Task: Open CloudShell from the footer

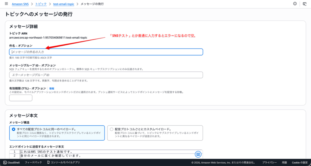Action: 12,162
